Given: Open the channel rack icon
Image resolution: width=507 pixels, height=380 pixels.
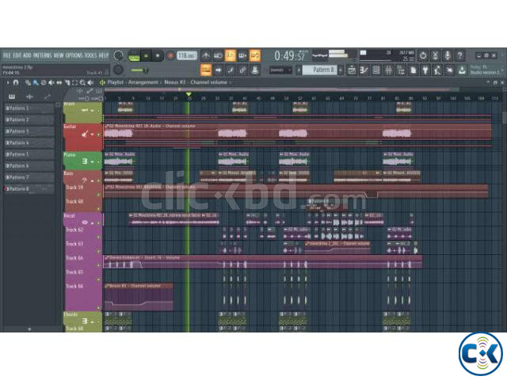Looking at the screenshot, I should click(376, 70).
